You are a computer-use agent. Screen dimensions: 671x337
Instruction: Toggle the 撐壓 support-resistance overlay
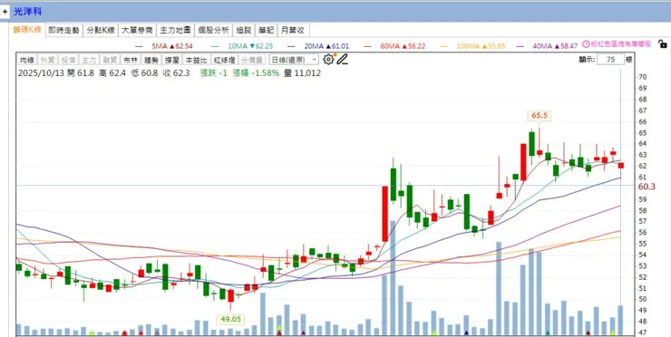171,60
